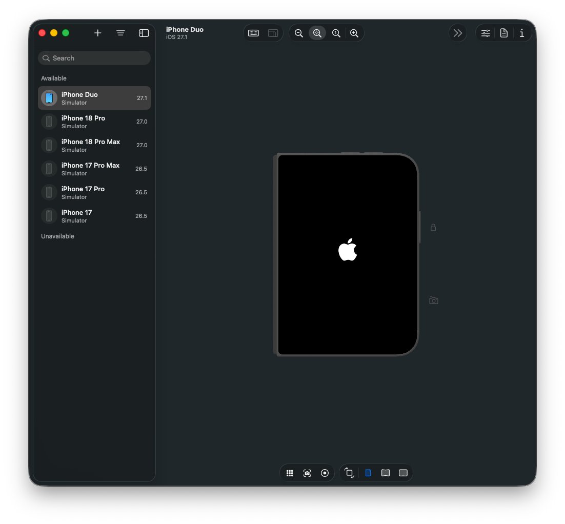Viewport: 565px width, 524px height.
Task: Expand the double-chevron overflow toolbar button
Action: click(458, 33)
